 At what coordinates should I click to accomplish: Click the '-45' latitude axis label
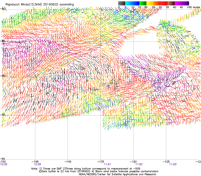pyautogui.click(x=2, y=41)
